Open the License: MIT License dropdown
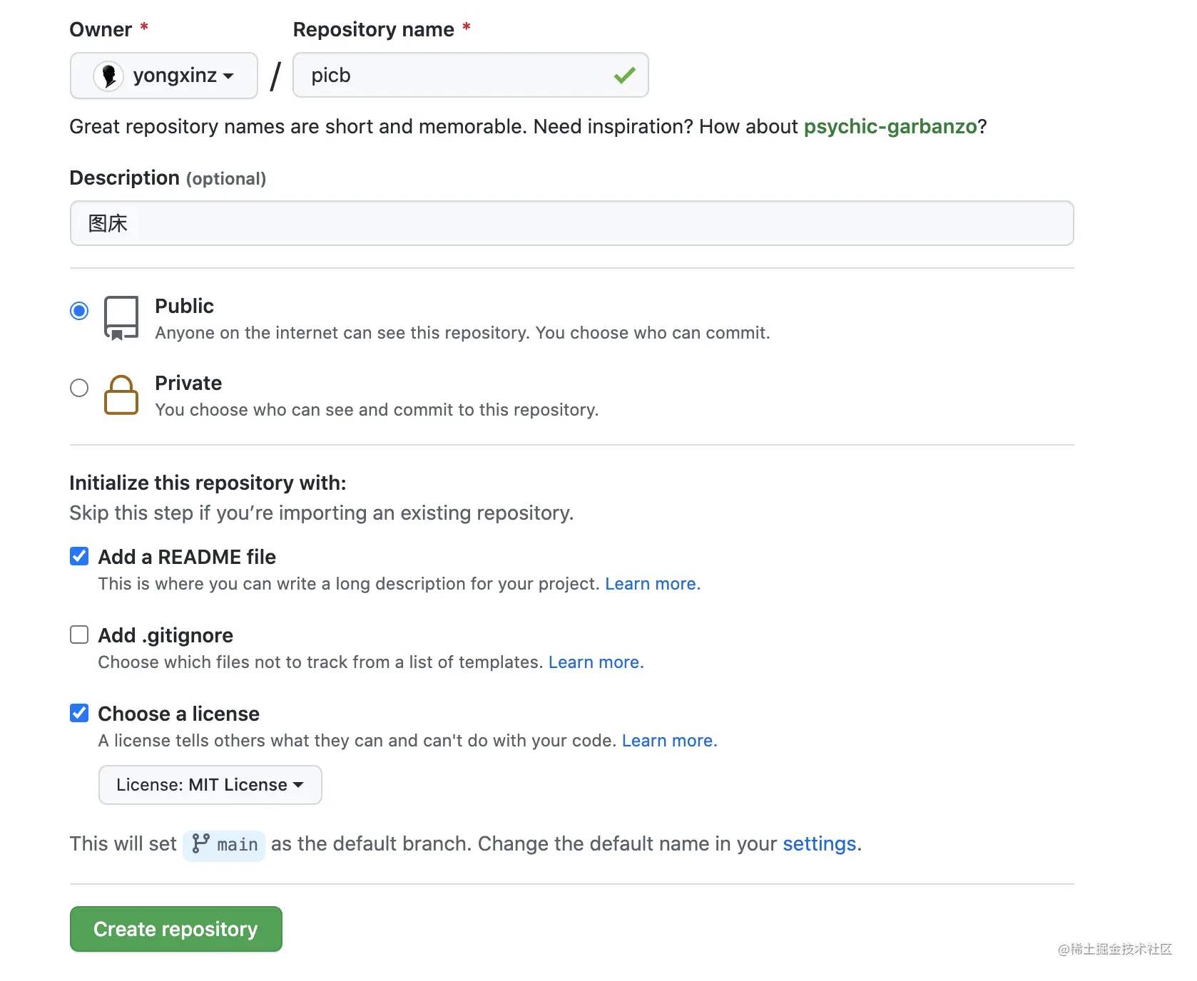Screen dimensions: 1197x981 [210, 785]
